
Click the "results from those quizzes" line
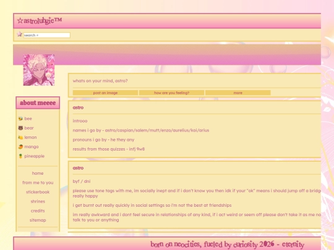[109, 149]
